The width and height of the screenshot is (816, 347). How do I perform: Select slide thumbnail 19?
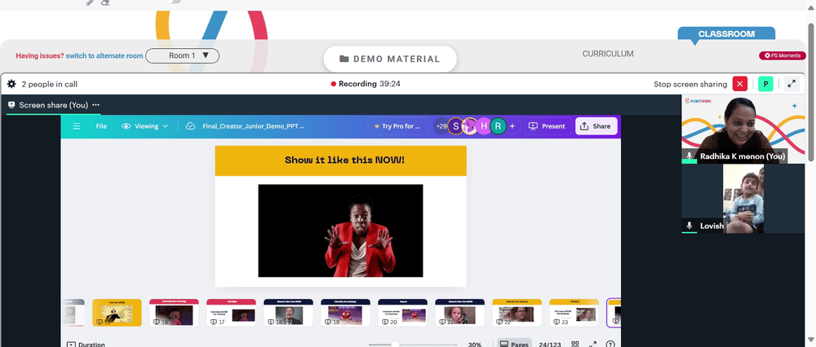click(345, 312)
